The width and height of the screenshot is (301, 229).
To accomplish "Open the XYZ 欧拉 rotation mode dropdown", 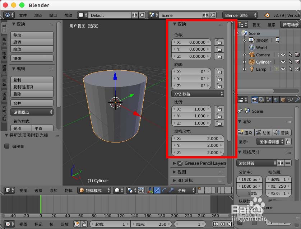I will tap(198, 94).
